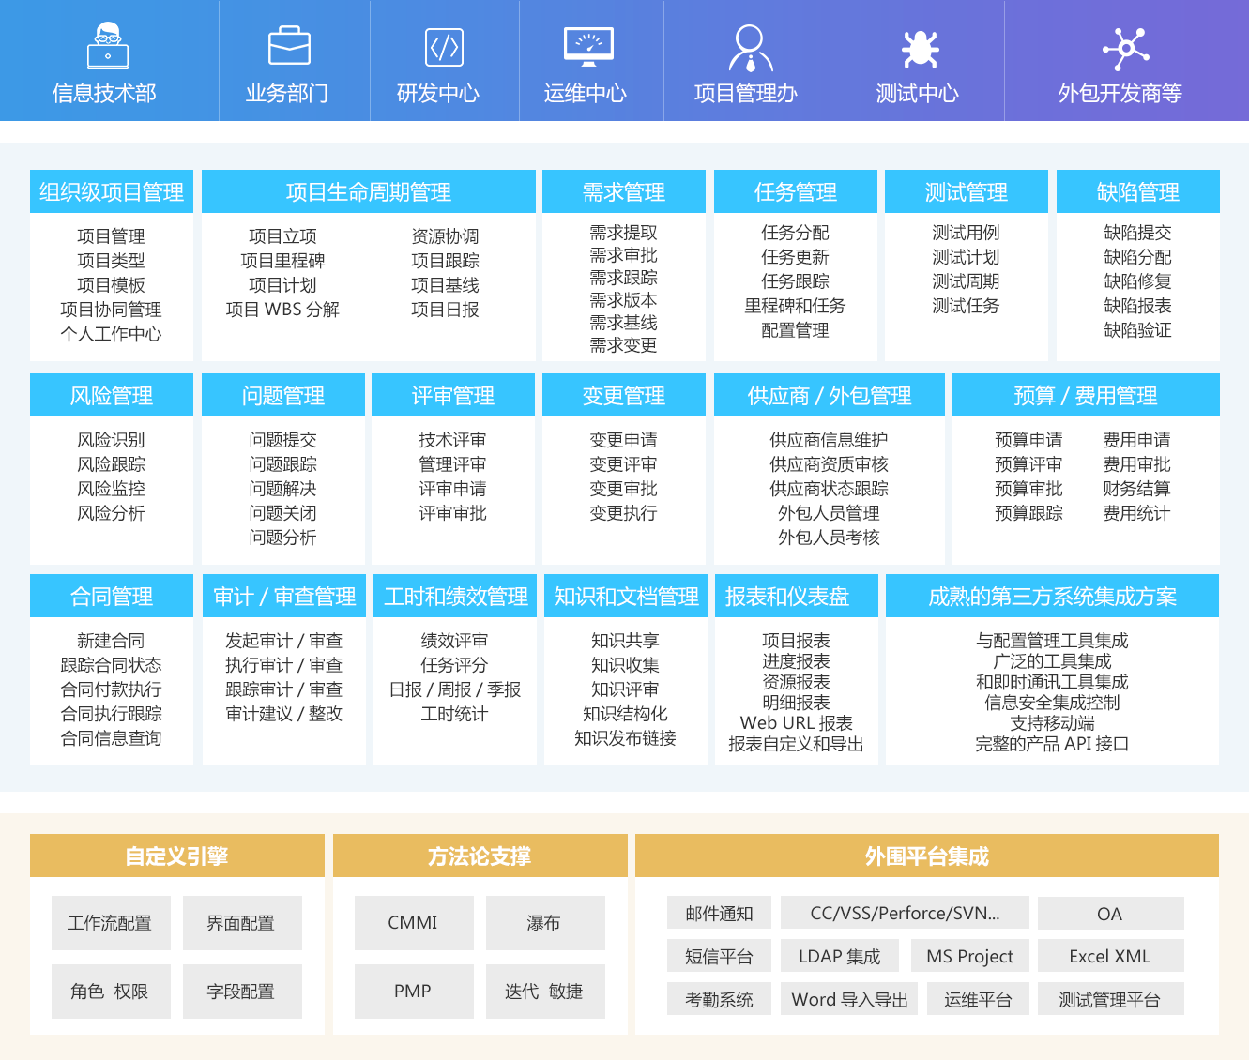Click the 问题管理 header
The height and width of the screenshot is (1060, 1249).
click(x=283, y=395)
